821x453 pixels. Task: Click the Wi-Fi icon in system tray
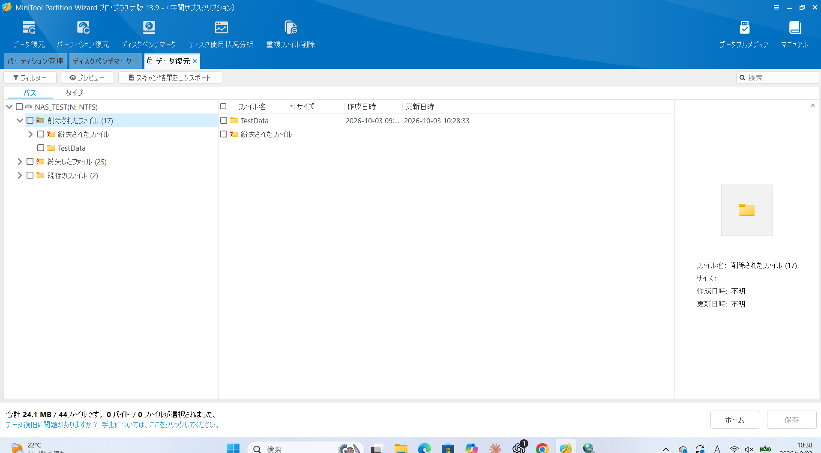pos(734,449)
